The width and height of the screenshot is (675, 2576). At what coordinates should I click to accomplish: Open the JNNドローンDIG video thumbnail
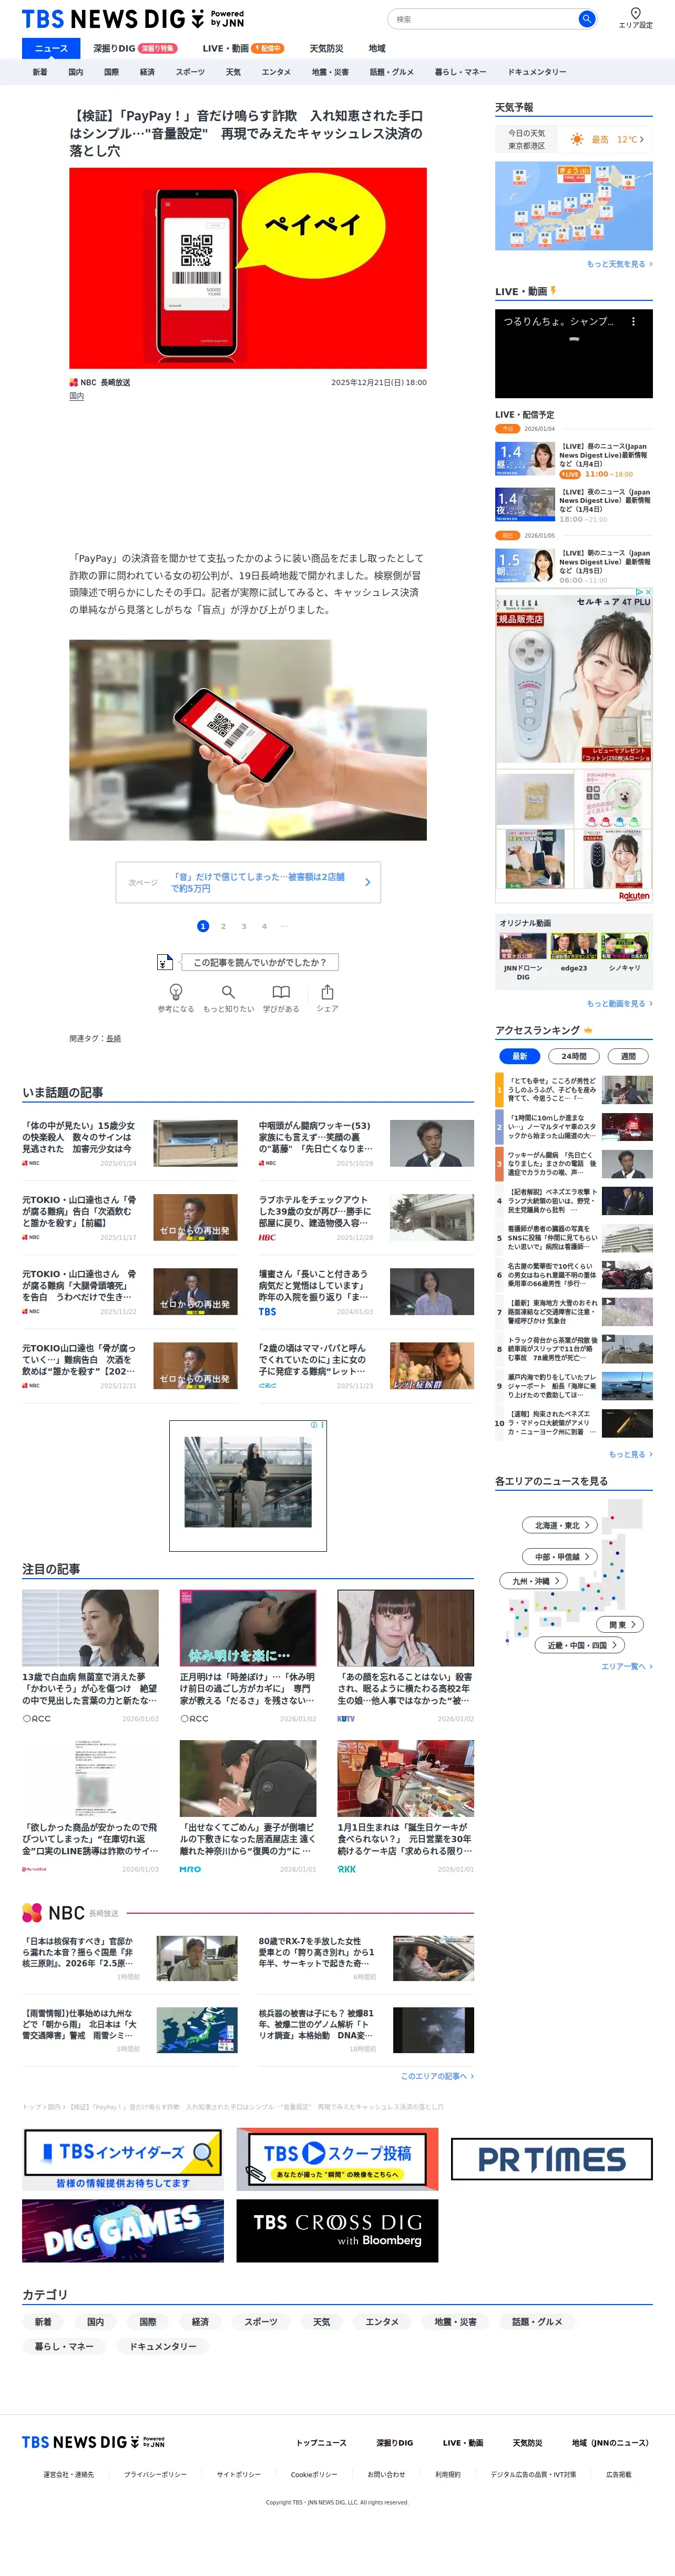[523, 946]
